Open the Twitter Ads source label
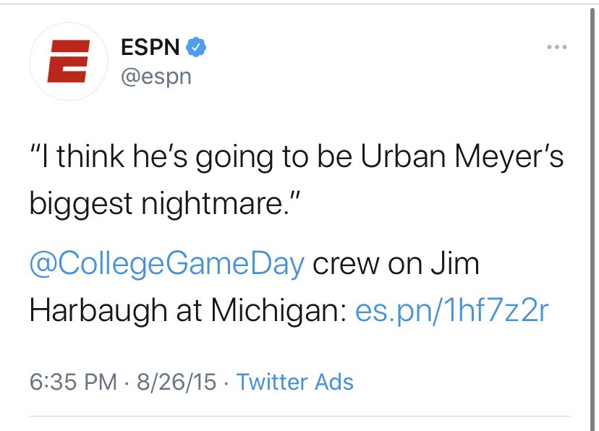599x431 pixels. (x=294, y=381)
